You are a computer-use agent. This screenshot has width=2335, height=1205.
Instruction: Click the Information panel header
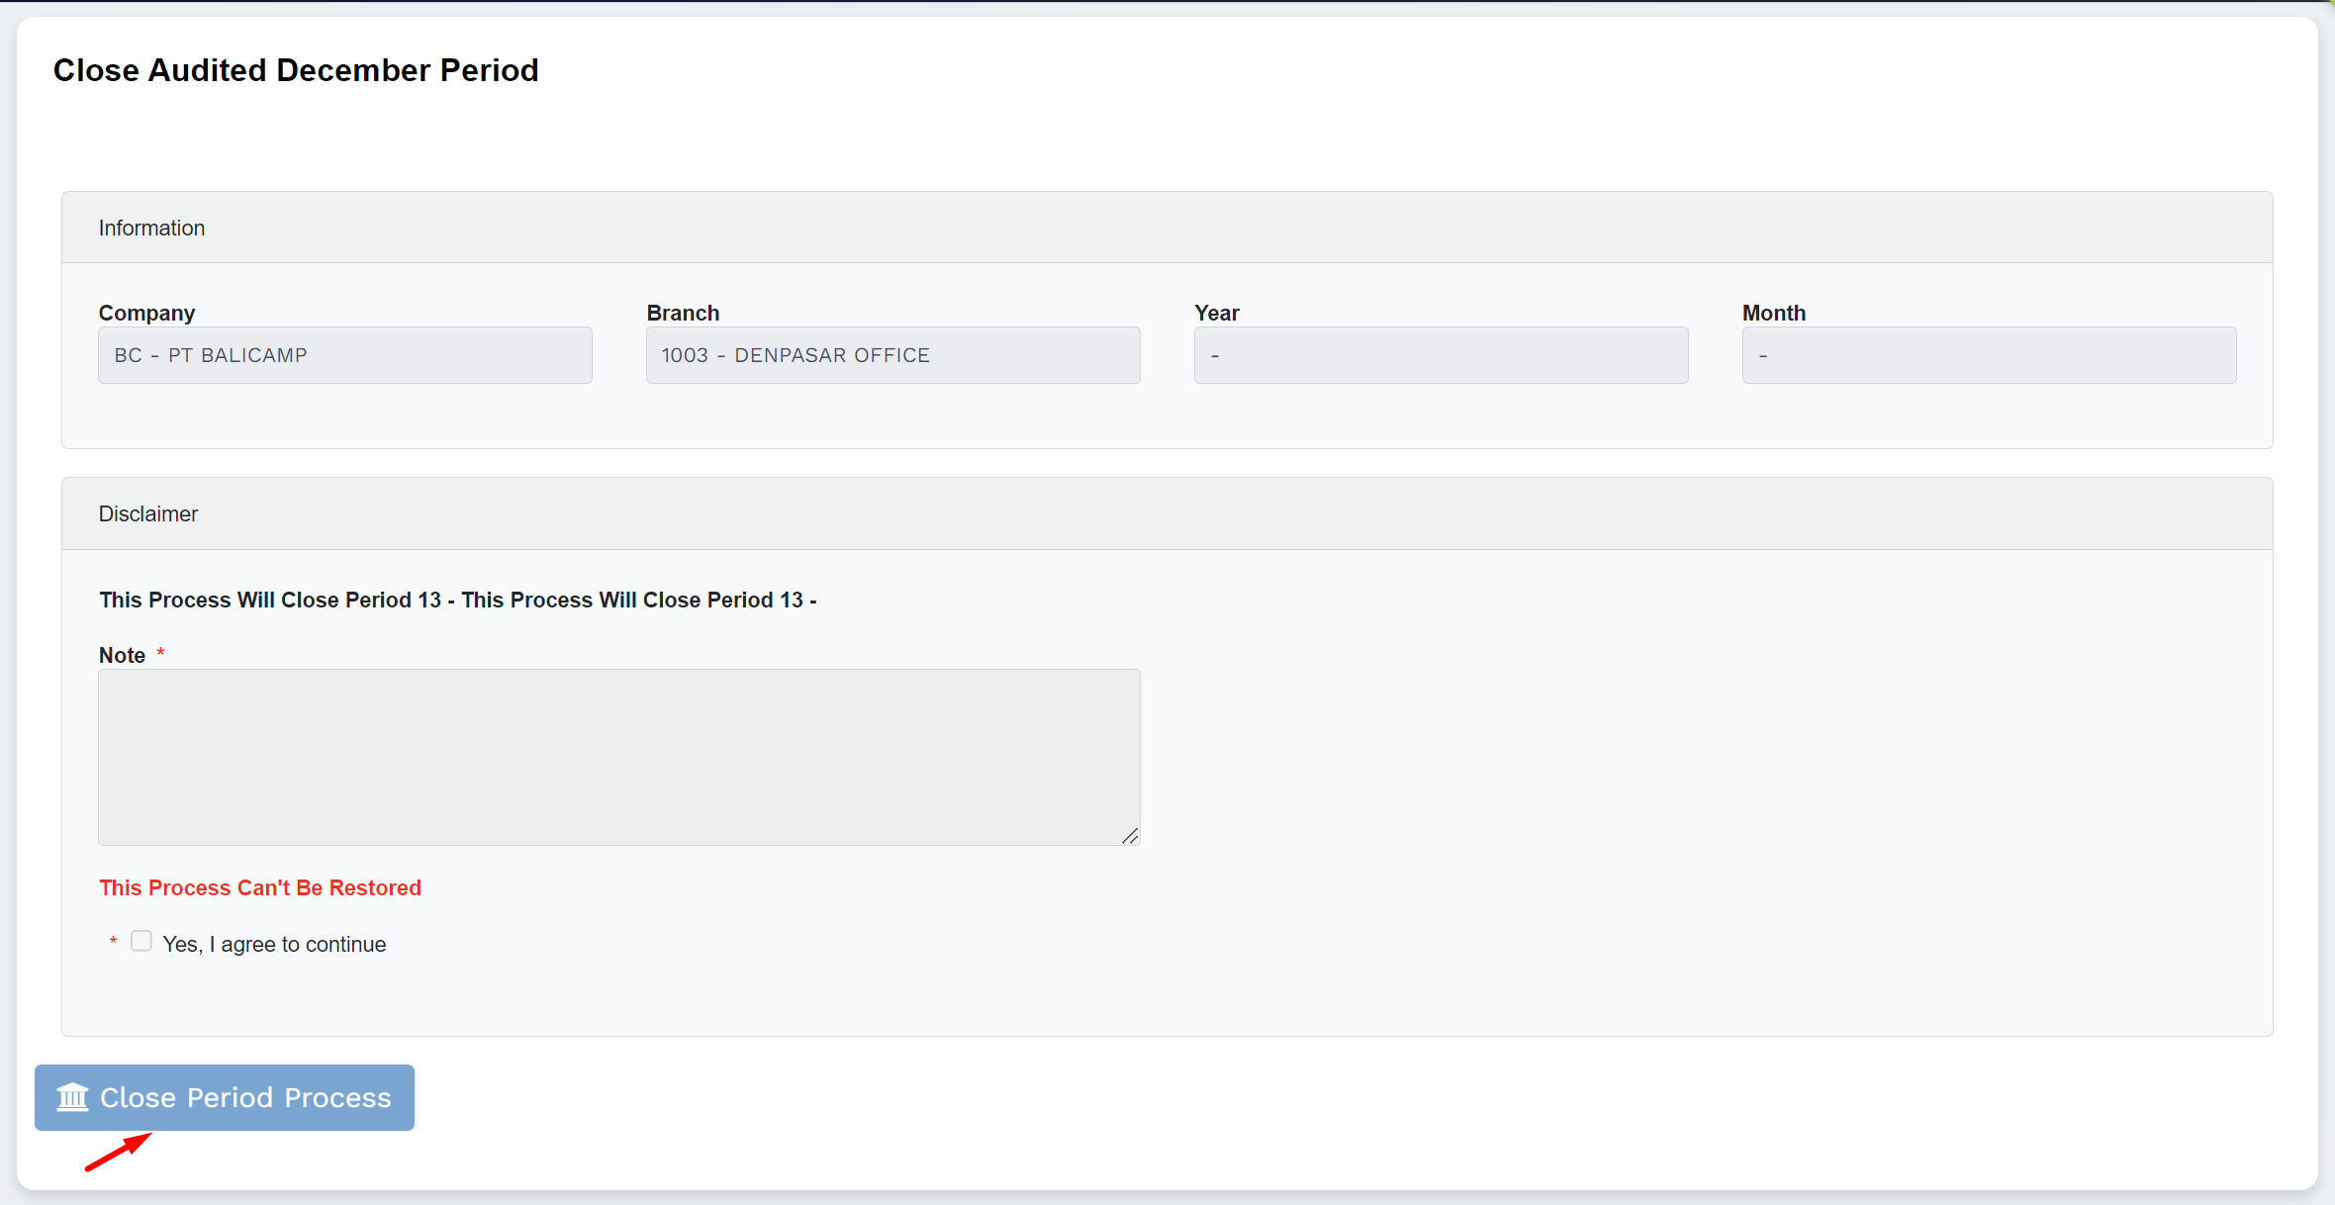(x=151, y=228)
